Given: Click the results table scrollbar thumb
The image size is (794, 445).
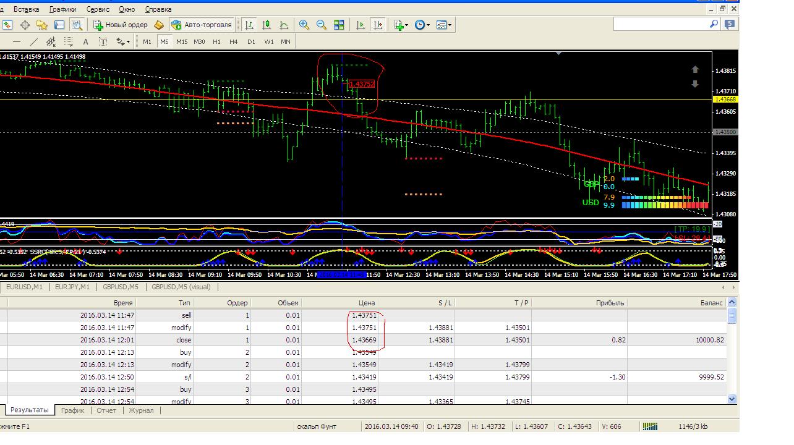Looking at the screenshot, I should click(x=732, y=315).
